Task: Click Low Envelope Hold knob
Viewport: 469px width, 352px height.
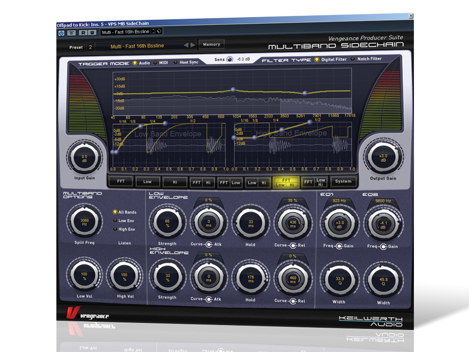Action: point(251,223)
